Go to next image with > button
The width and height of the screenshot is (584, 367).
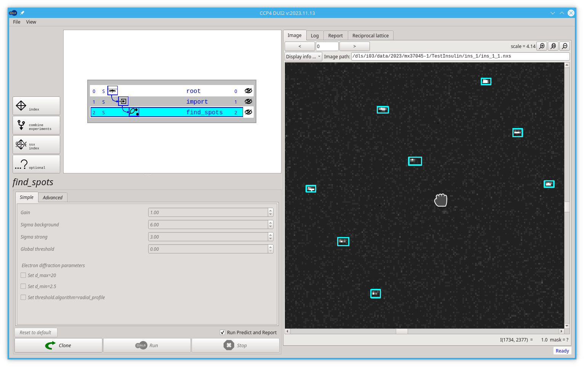355,46
